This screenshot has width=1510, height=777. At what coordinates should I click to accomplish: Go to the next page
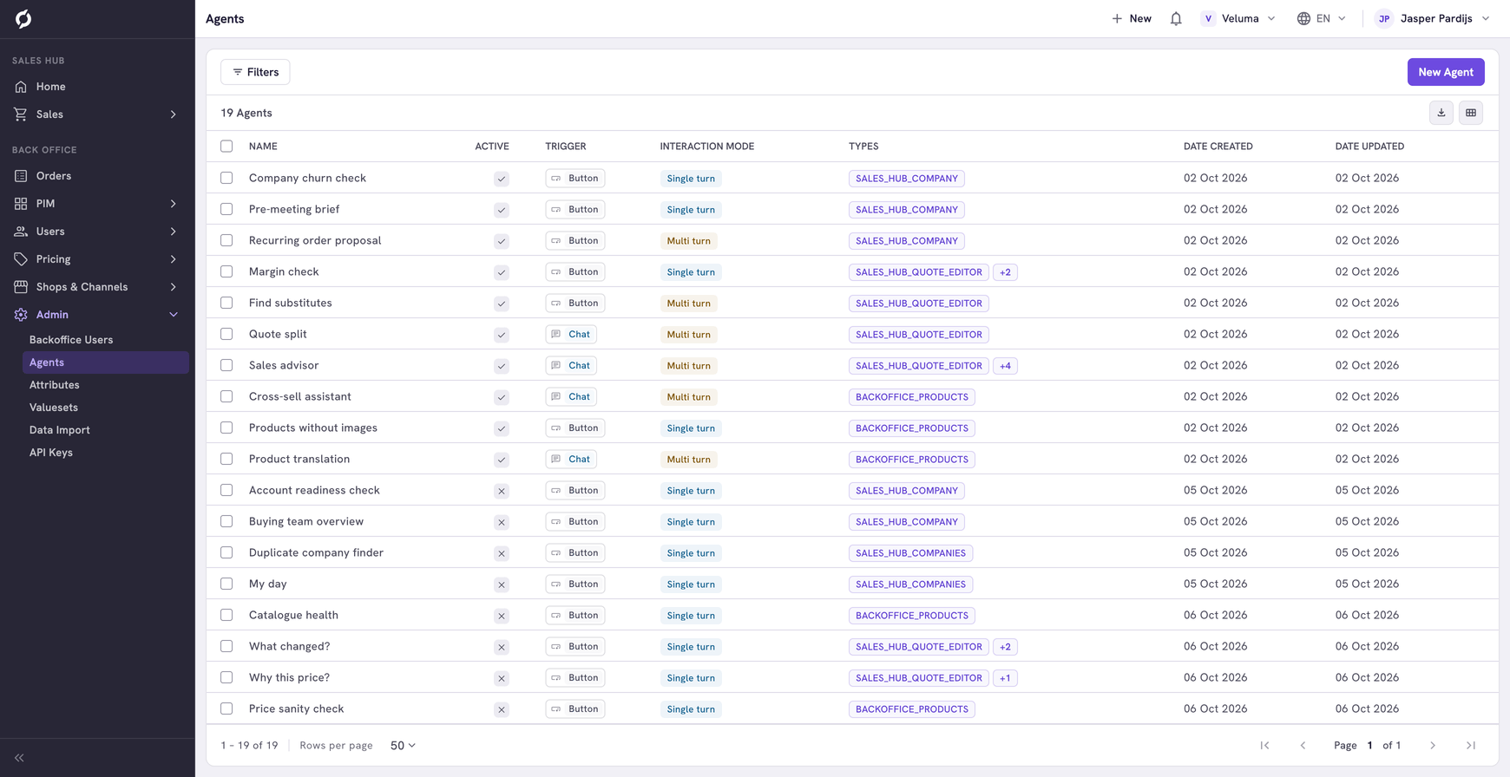(1433, 746)
